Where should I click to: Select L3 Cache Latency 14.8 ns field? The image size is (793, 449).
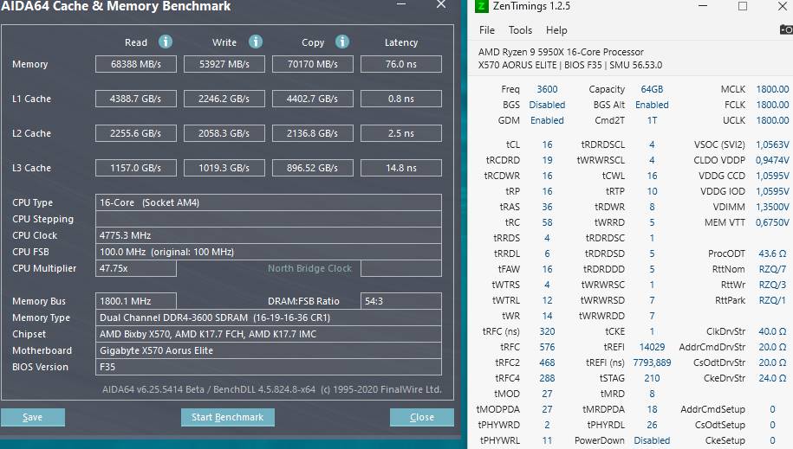coord(401,168)
